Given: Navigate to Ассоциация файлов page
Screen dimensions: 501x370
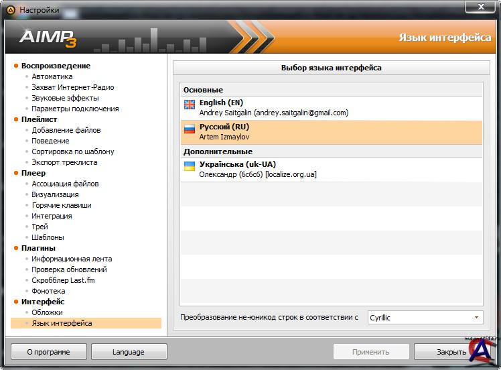Looking at the screenshot, I should coord(65,184).
